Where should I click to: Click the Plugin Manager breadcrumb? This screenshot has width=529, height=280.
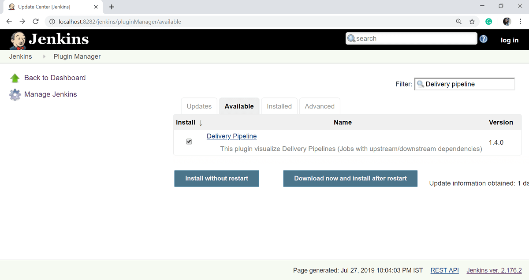coord(77,56)
